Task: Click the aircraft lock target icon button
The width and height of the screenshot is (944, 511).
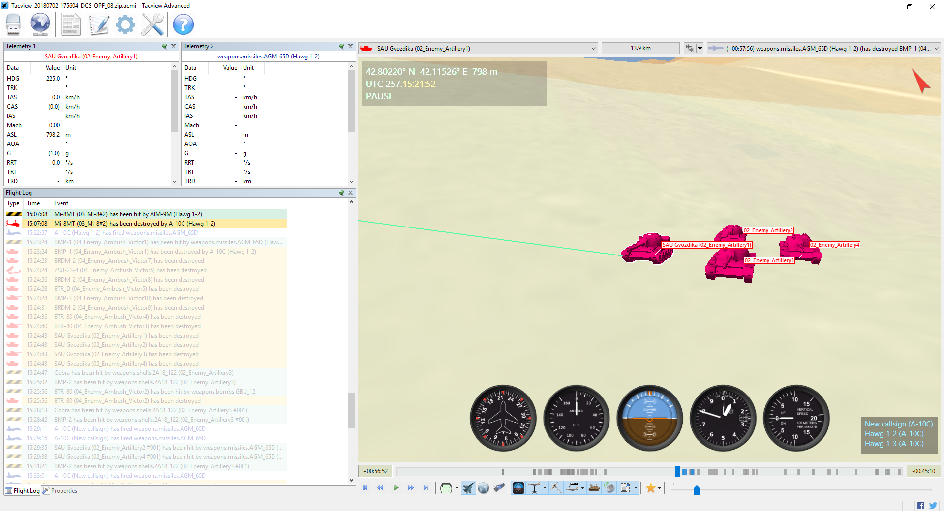Action: (689, 48)
